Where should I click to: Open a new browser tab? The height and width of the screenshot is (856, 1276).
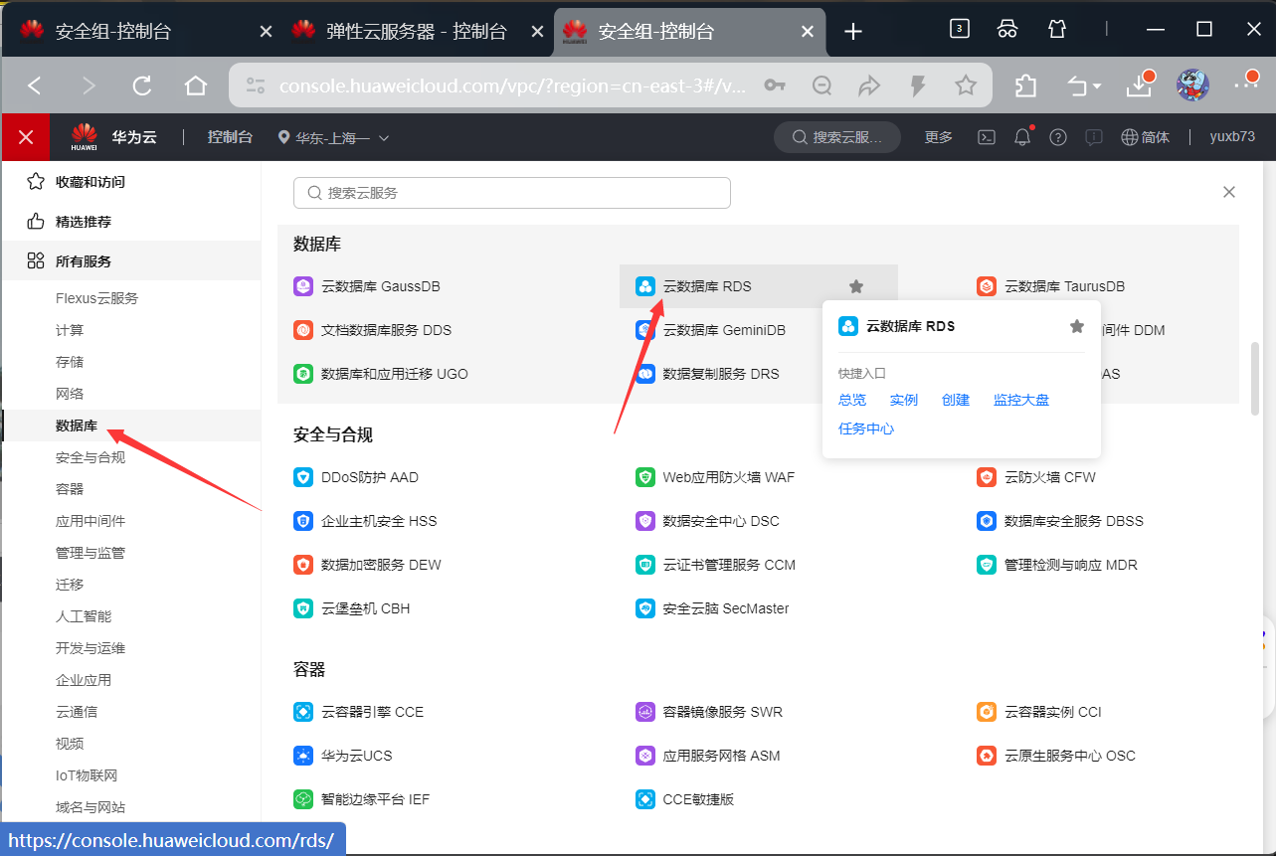click(x=852, y=32)
